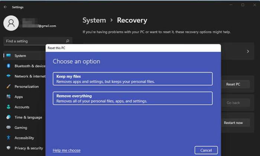260x156 pixels.
Task: Open Accessibility settings
Action: point(25,138)
